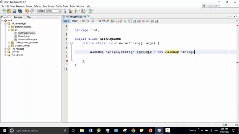Click the Next Bookmark editor icon

point(125,21)
